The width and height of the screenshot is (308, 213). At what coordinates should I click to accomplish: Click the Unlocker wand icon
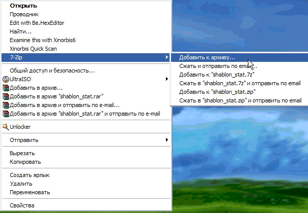point(6,127)
